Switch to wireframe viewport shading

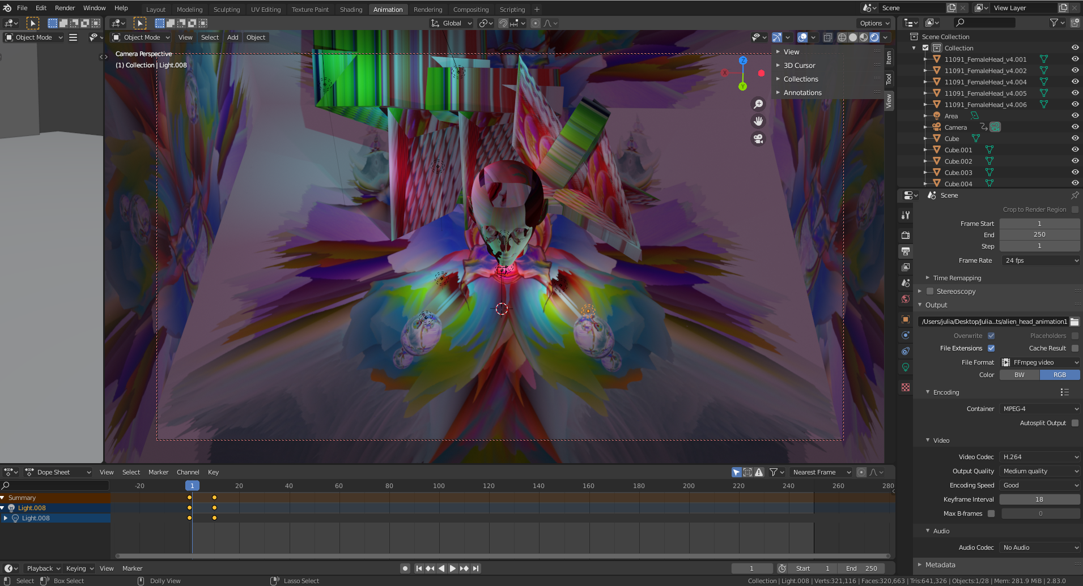(842, 37)
